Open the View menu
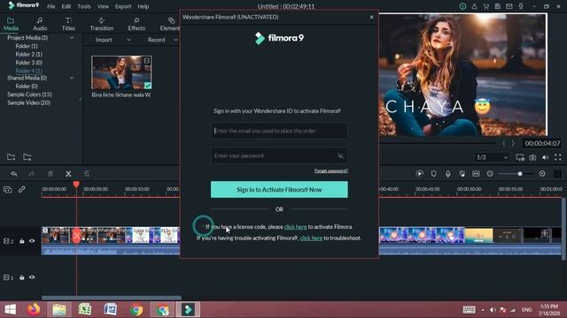 (x=103, y=6)
